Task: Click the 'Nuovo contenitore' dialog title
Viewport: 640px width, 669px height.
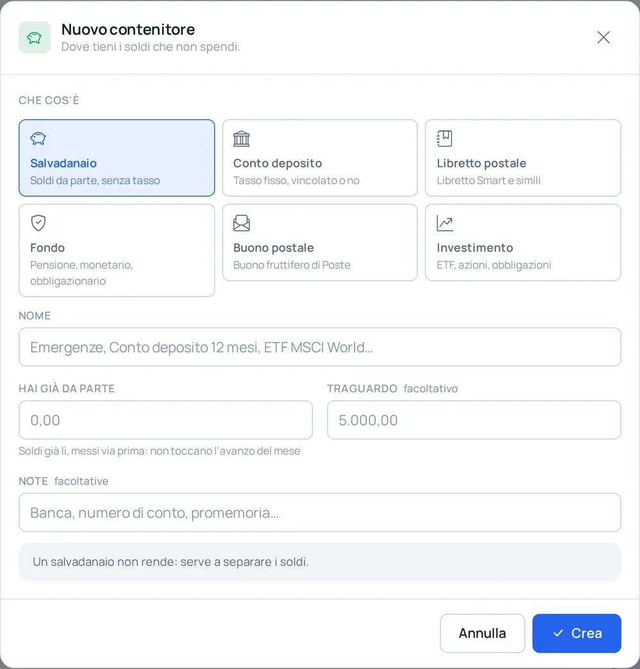Action: tap(128, 29)
